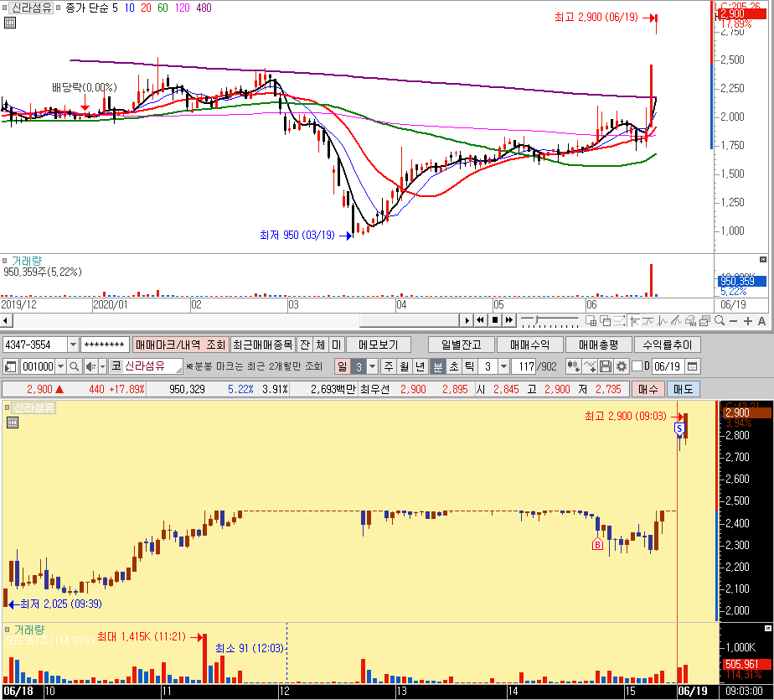Image resolution: width=774 pixels, height=700 pixels.
Task: Click the add indicator line icon
Action: pyautogui.click(x=590, y=366)
